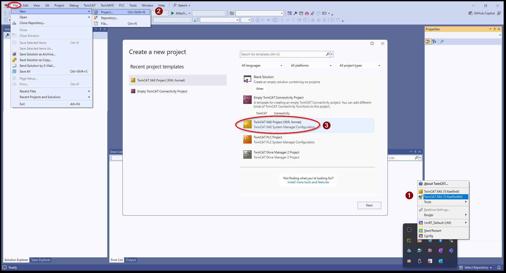Click the GitHub Copilot icon
The width and height of the screenshot is (506, 273).
(470, 13)
